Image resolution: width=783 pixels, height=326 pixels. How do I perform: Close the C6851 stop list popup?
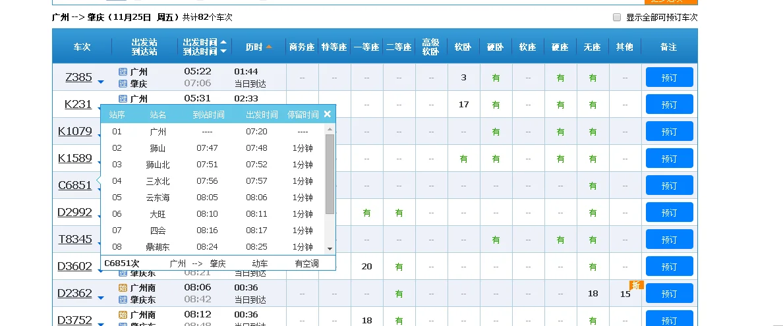pos(327,115)
